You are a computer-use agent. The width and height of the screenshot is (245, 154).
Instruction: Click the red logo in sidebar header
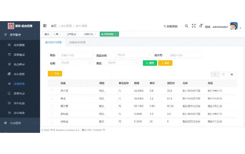coord(11,26)
